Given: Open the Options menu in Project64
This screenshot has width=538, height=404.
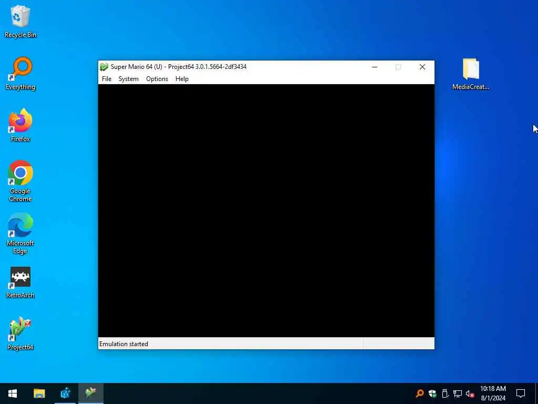Looking at the screenshot, I should (x=157, y=79).
